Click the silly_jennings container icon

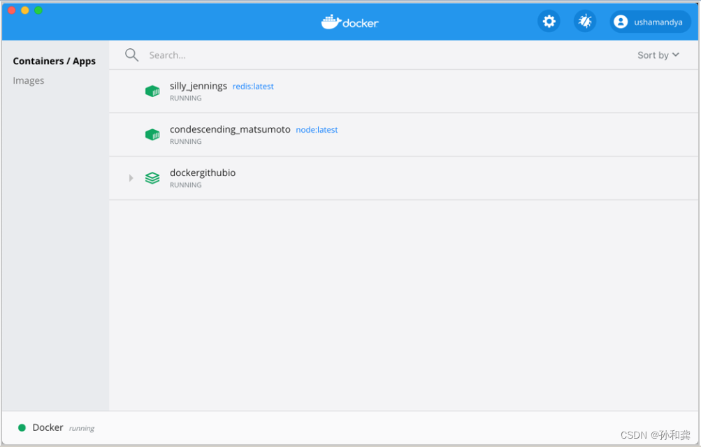(x=152, y=91)
